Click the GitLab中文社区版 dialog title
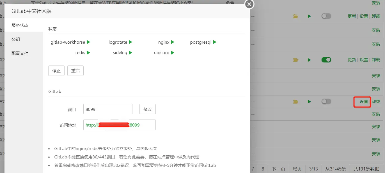This screenshot has width=385, height=173. (31, 11)
